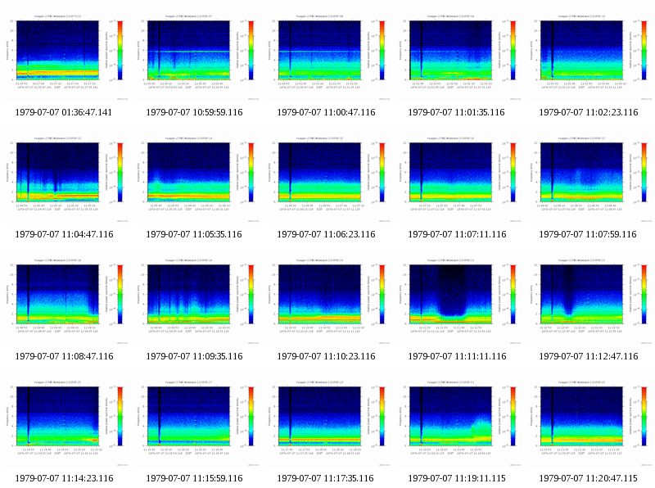The image size is (655, 488).
Task: Click caption 1979-07-07 11:15:59.116
Action: tap(194, 478)
